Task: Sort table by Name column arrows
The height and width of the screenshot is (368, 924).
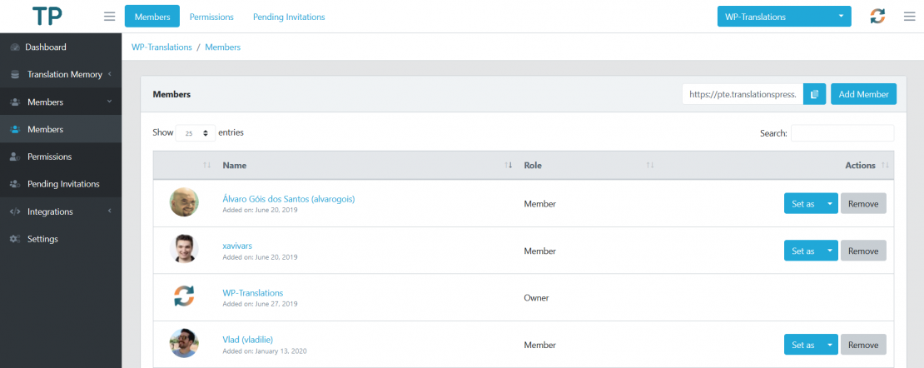Action: point(509,165)
